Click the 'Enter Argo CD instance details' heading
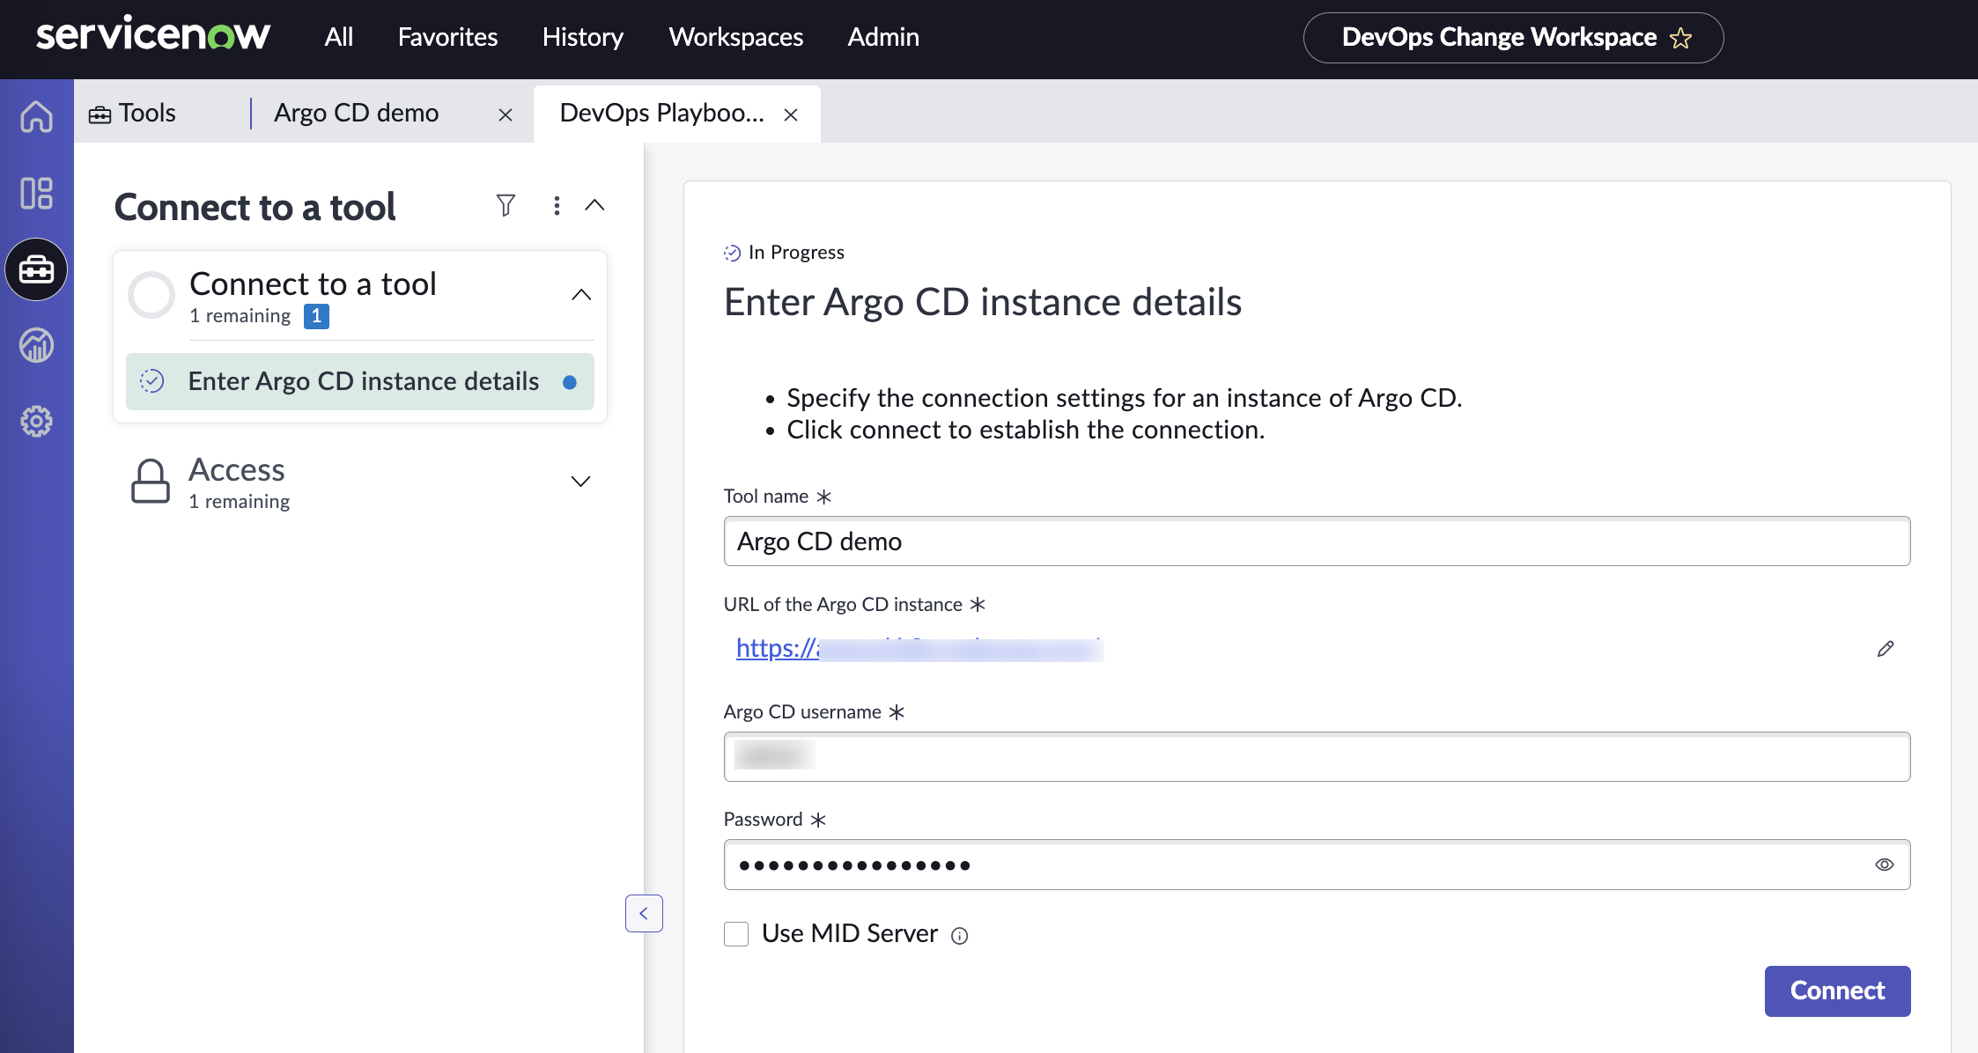The image size is (1978, 1053). point(983,302)
